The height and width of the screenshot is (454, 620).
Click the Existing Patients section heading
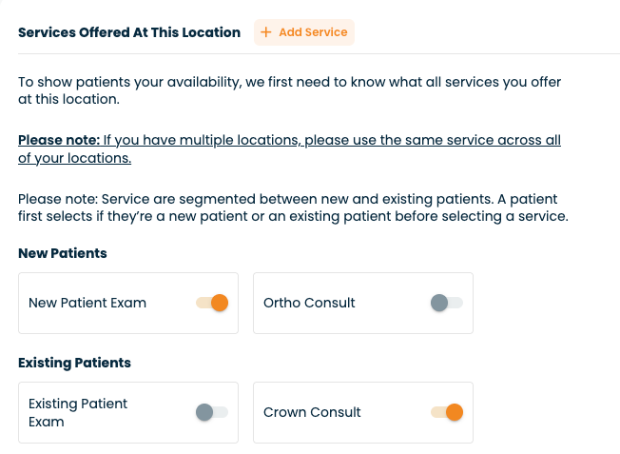click(74, 363)
